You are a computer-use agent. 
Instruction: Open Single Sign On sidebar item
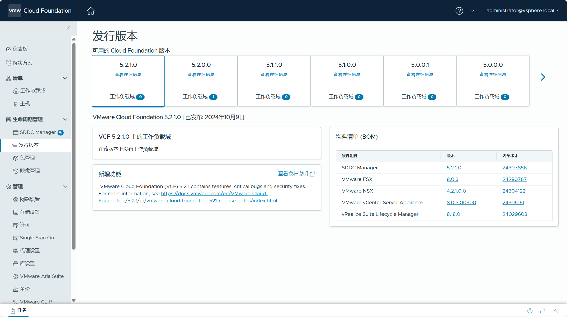click(34, 238)
